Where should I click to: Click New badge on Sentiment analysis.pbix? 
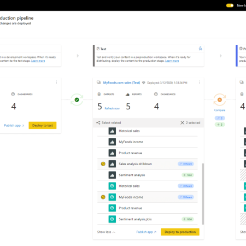click(188, 219)
